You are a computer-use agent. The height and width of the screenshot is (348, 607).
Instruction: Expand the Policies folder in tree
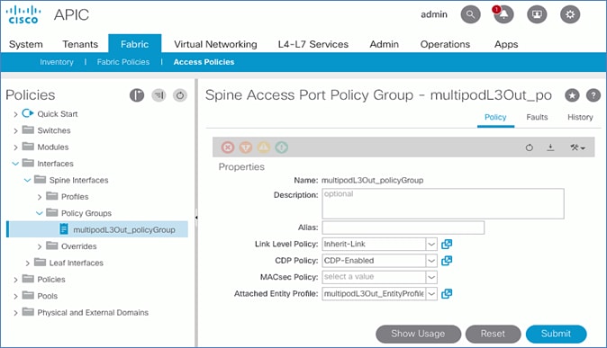(x=15, y=280)
